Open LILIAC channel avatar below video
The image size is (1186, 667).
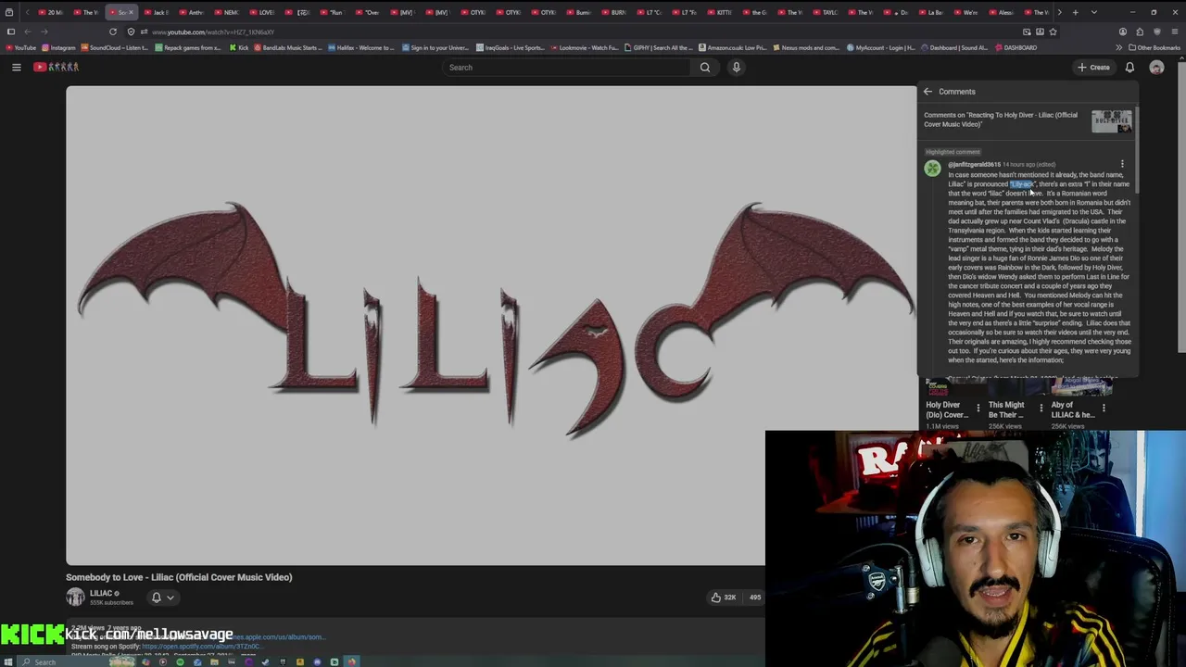(x=75, y=598)
